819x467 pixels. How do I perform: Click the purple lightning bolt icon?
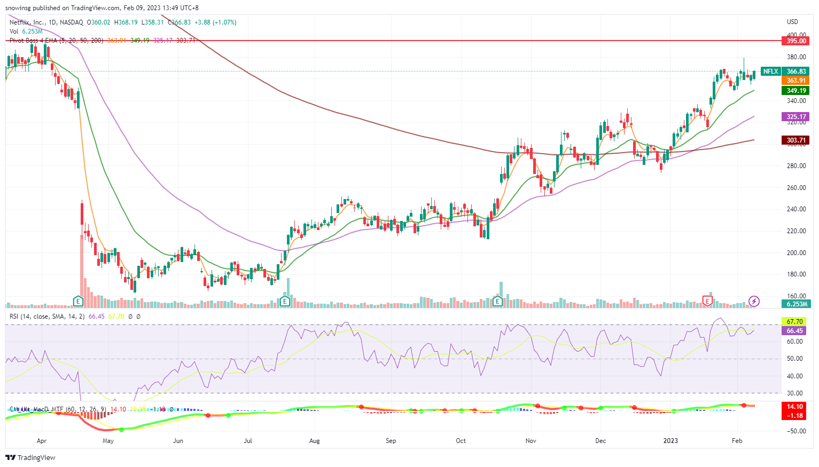[x=754, y=302]
